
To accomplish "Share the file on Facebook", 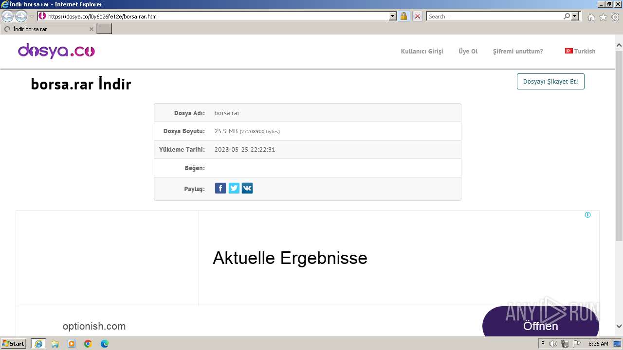I will [x=220, y=188].
